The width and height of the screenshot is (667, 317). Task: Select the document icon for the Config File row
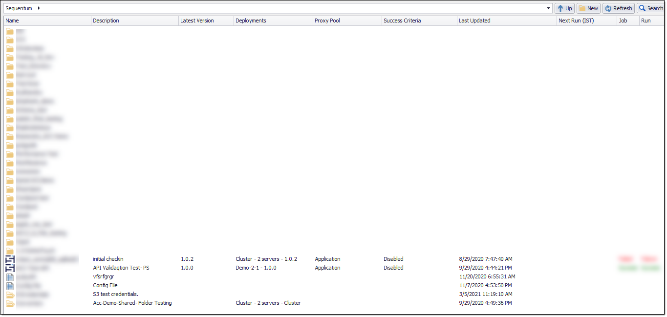click(x=10, y=285)
